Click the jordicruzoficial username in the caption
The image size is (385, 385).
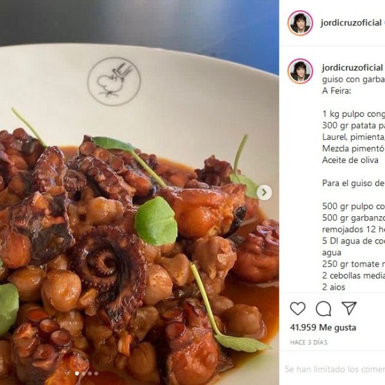(352, 68)
